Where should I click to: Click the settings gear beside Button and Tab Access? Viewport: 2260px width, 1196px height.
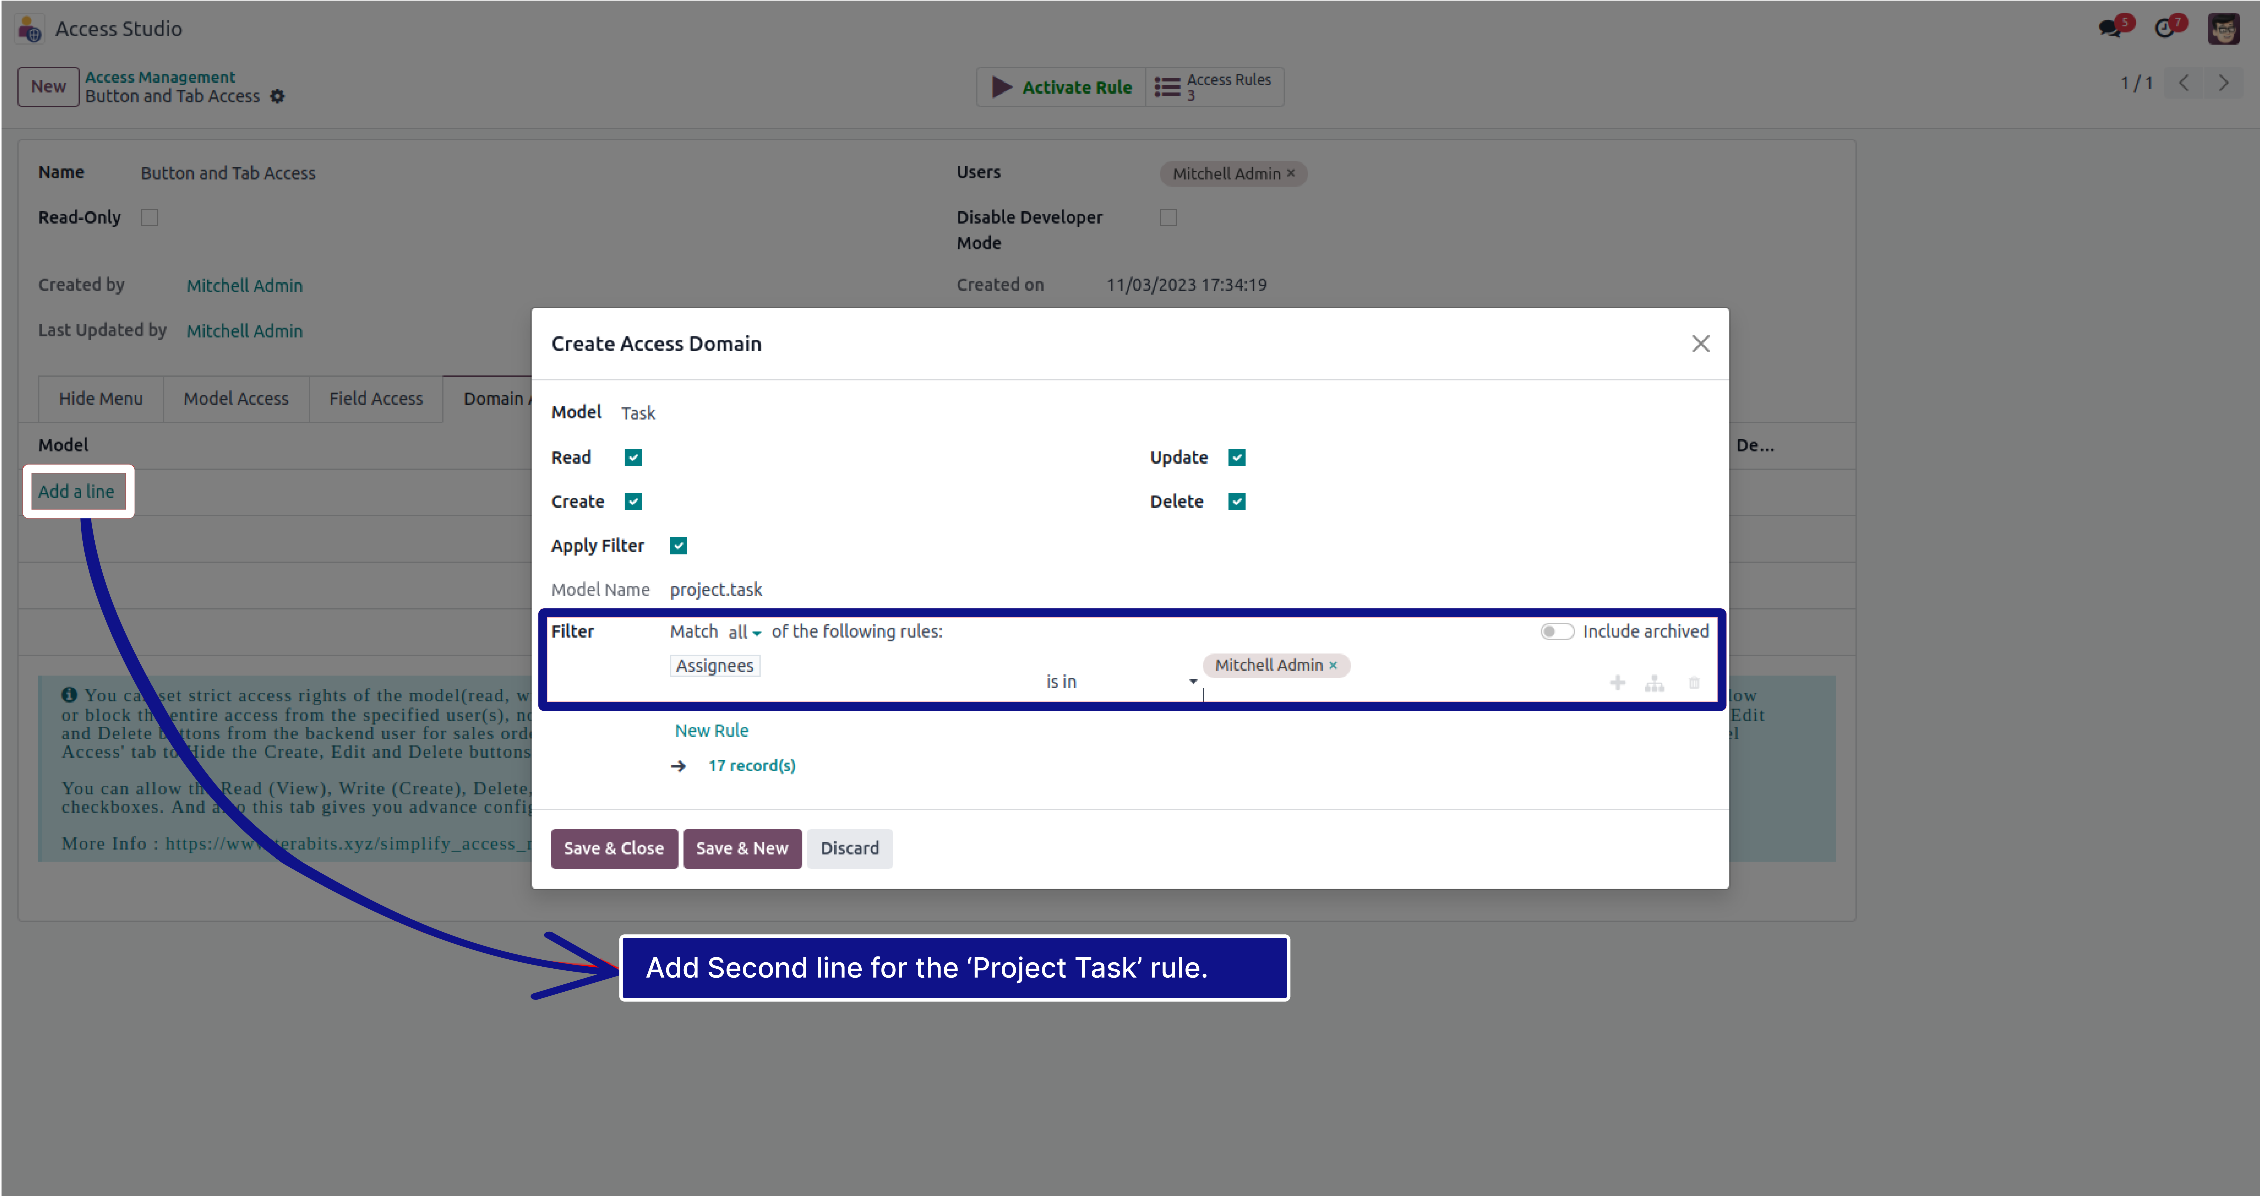click(x=277, y=96)
